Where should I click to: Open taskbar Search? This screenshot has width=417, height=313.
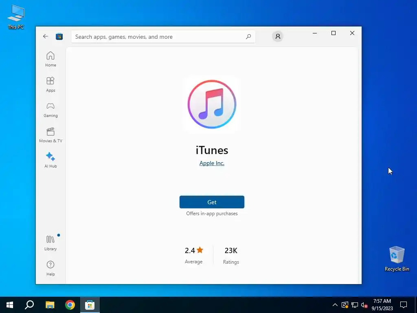pyautogui.click(x=29, y=305)
